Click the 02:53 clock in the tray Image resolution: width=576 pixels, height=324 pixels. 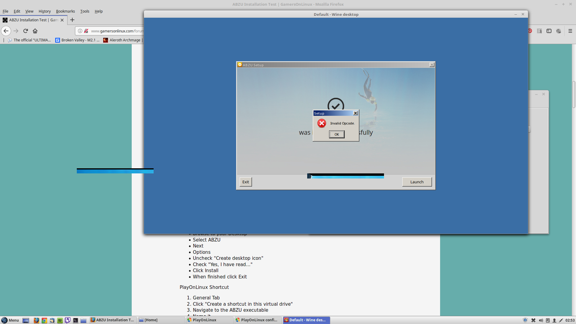570,320
